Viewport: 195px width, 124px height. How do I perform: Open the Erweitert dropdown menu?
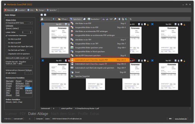tap(20, 10)
